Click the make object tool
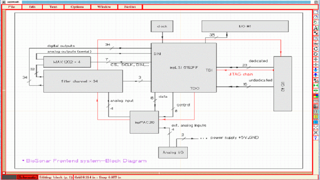Screen dimensions: 320x180 coord(316,80)
